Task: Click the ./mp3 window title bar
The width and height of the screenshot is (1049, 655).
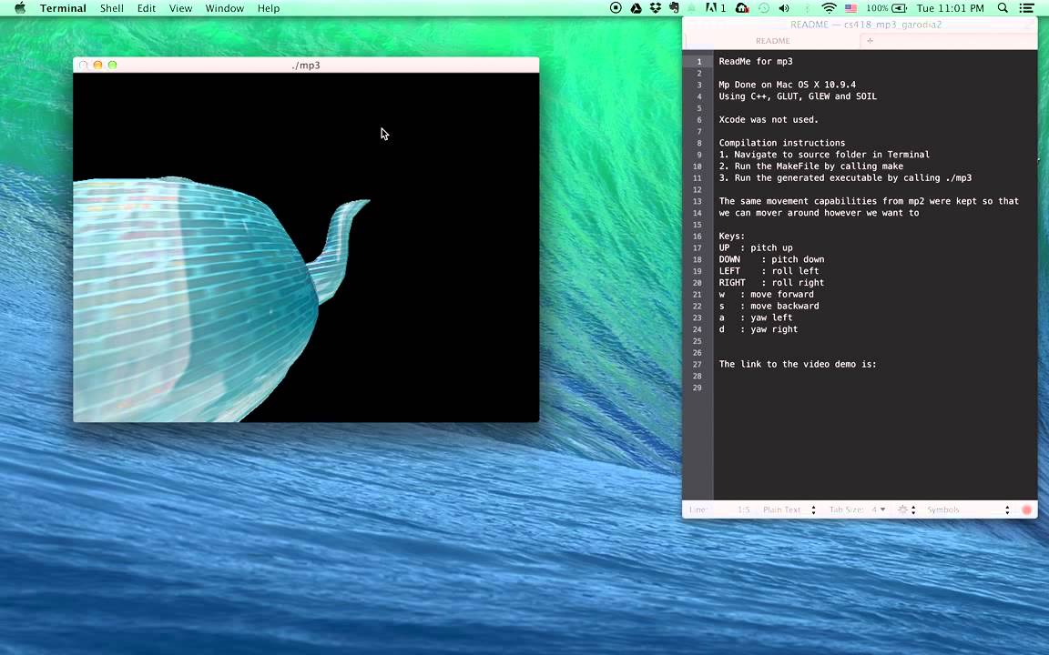Action: click(x=306, y=65)
